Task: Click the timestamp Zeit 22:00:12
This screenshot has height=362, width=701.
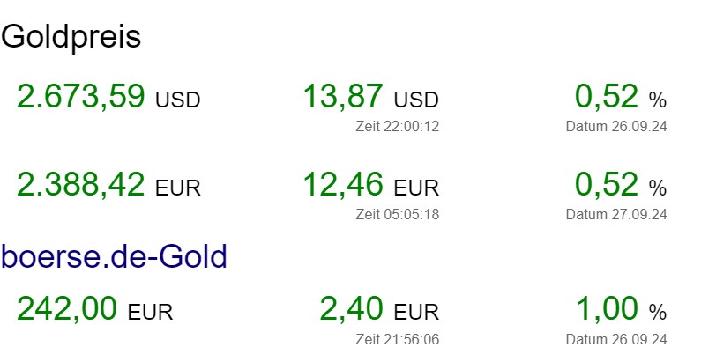Action: (397, 126)
